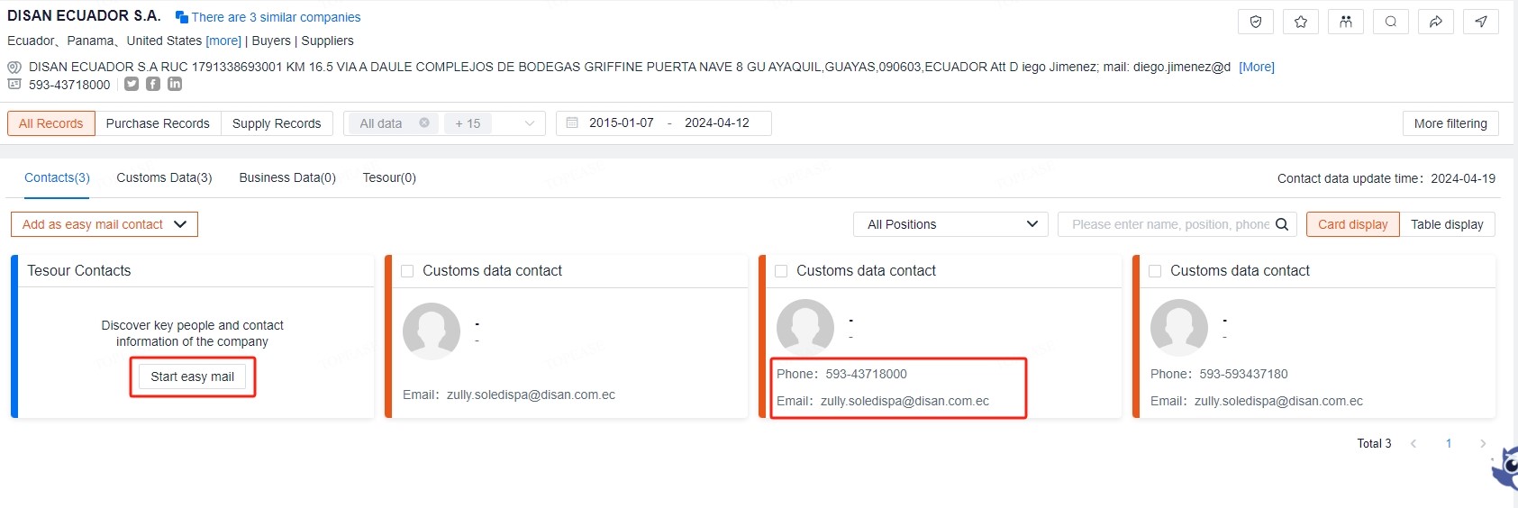This screenshot has width=1518, height=508.
Task: Click the + 15 additional filters tag
Action: coord(468,123)
